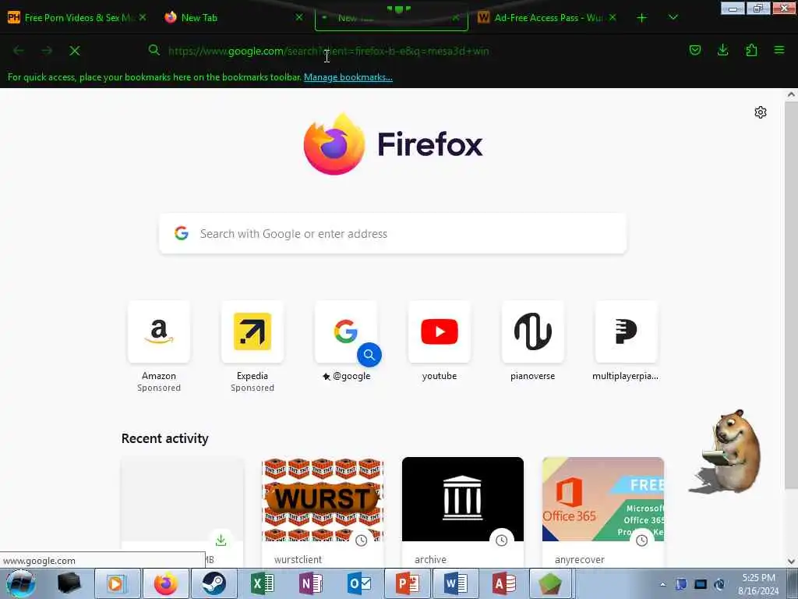Open the anyrecover Office 365 card
The width and height of the screenshot is (798, 599).
[x=603, y=512]
